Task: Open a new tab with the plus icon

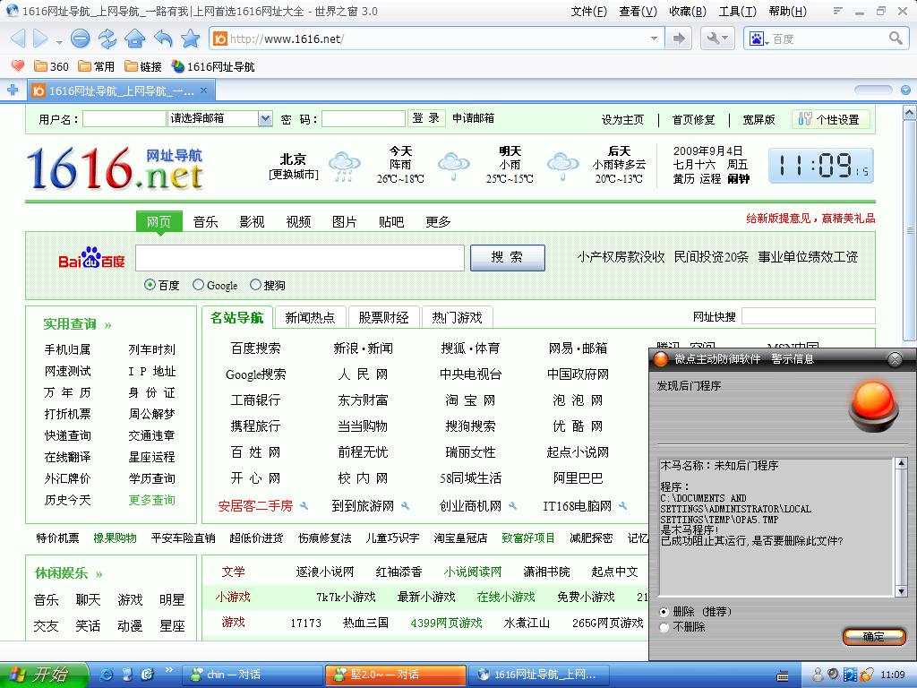Action: pyautogui.click(x=13, y=90)
